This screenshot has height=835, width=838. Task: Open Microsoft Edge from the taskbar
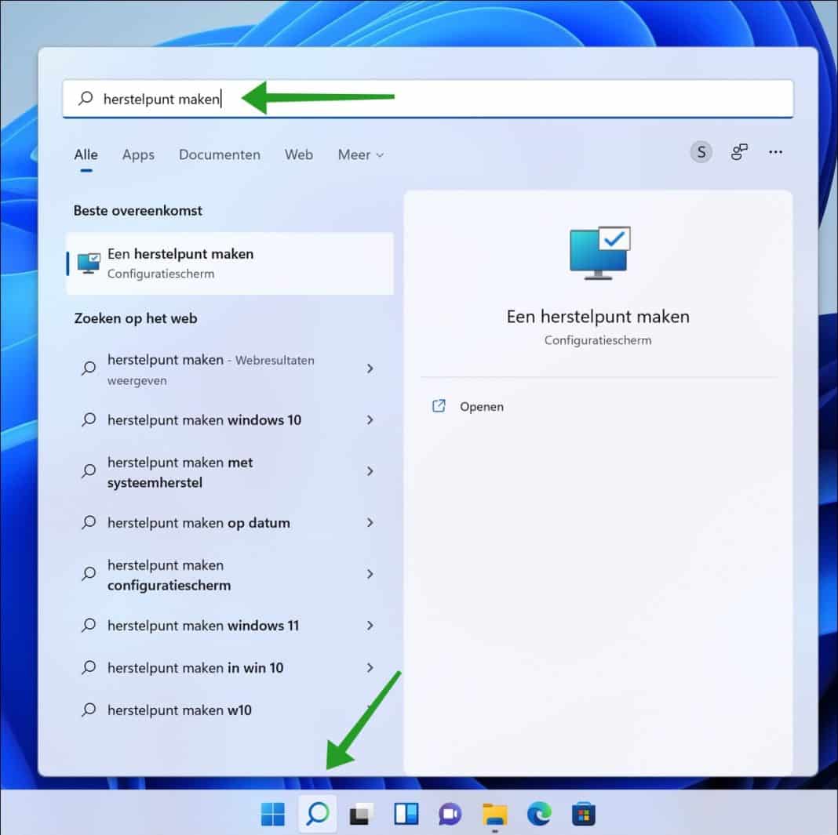pyautogui.click(x=539, y=815)
